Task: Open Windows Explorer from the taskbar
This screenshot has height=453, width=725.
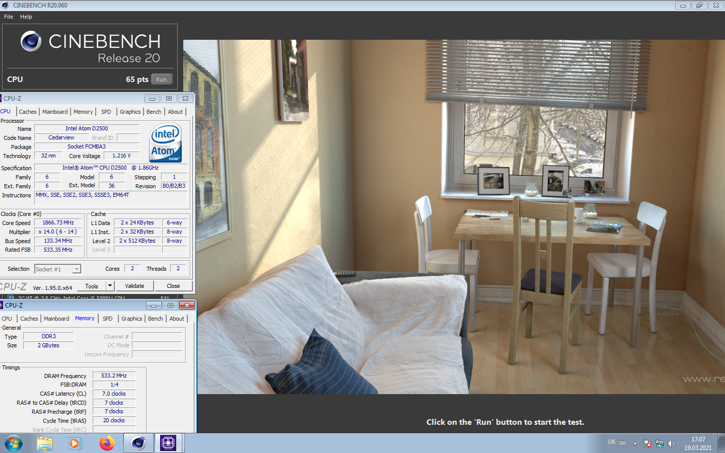Action: pos(45,443)
